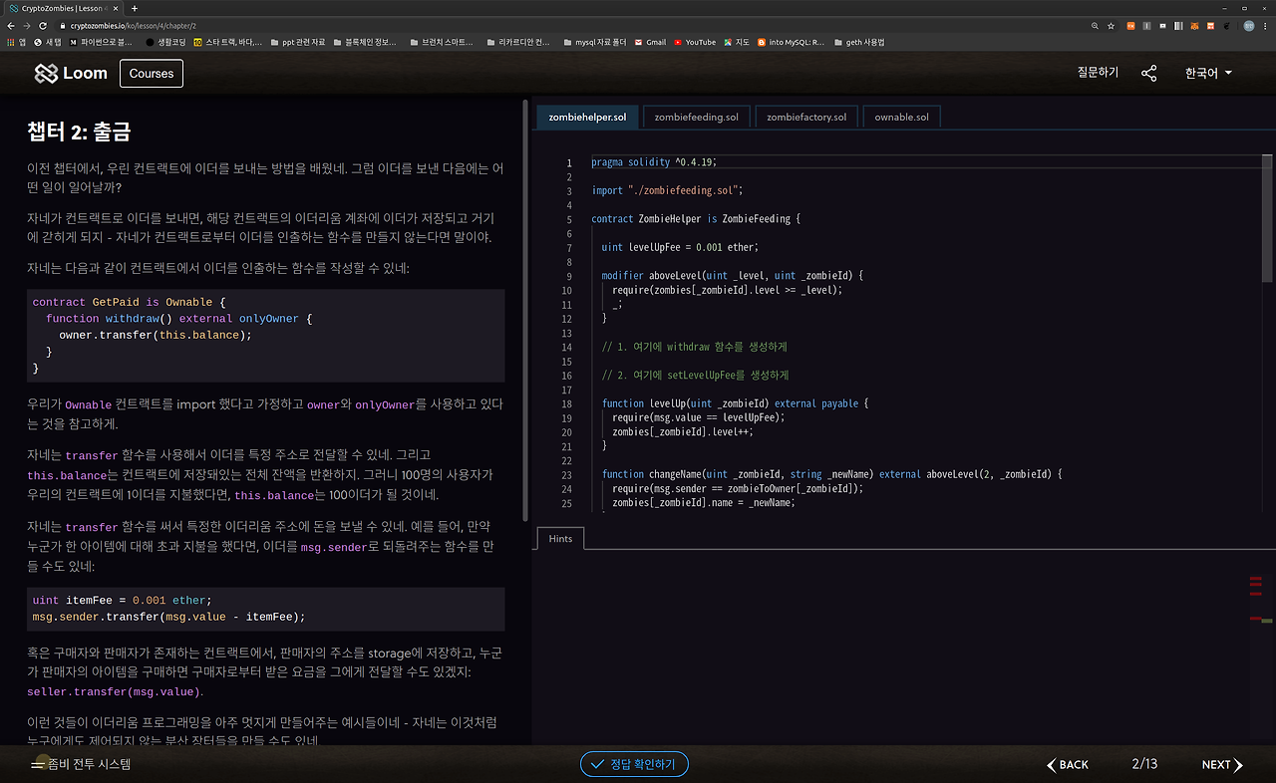Open the Apps bookmark shortcut
1276x783 pixels.
pyautogui.click(x=16, y=42)
